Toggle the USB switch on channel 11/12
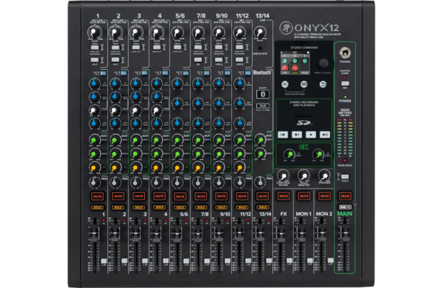 pyautogui.click(x=239, y=60)
